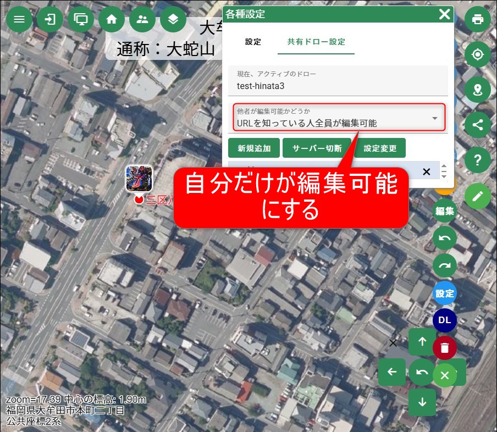The width and height of the screenshot is (497, 432).
Task: Click the login arrow icon
Action: [x=50, y=19]
